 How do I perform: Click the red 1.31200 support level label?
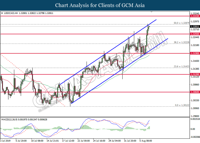click(195, 74)
